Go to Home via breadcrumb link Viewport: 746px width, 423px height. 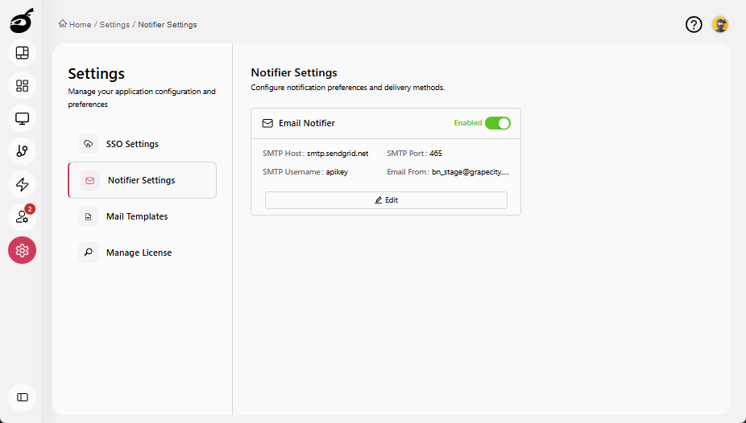(x=80, y=25)
